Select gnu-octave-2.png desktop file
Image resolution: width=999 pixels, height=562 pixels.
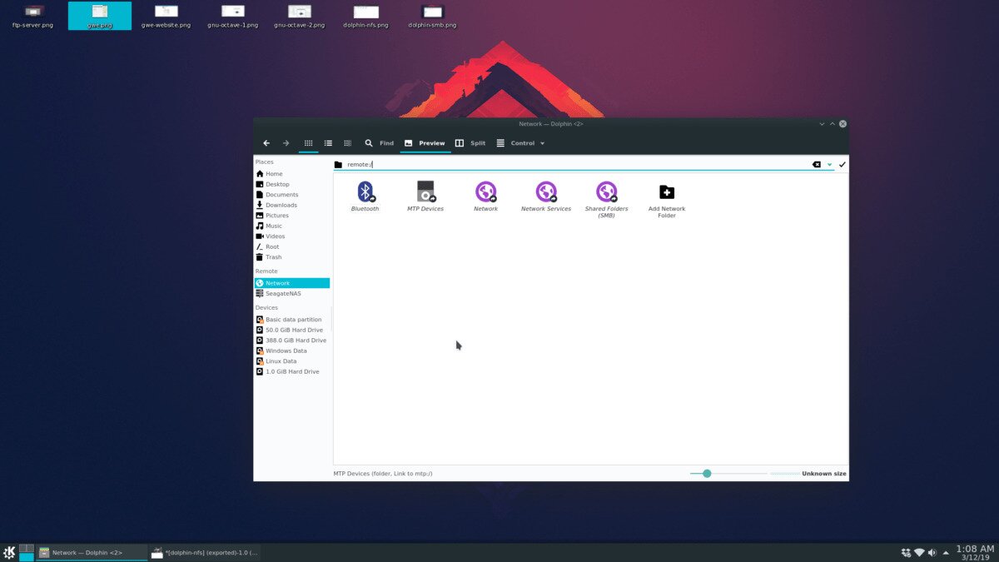click(299, 16)
